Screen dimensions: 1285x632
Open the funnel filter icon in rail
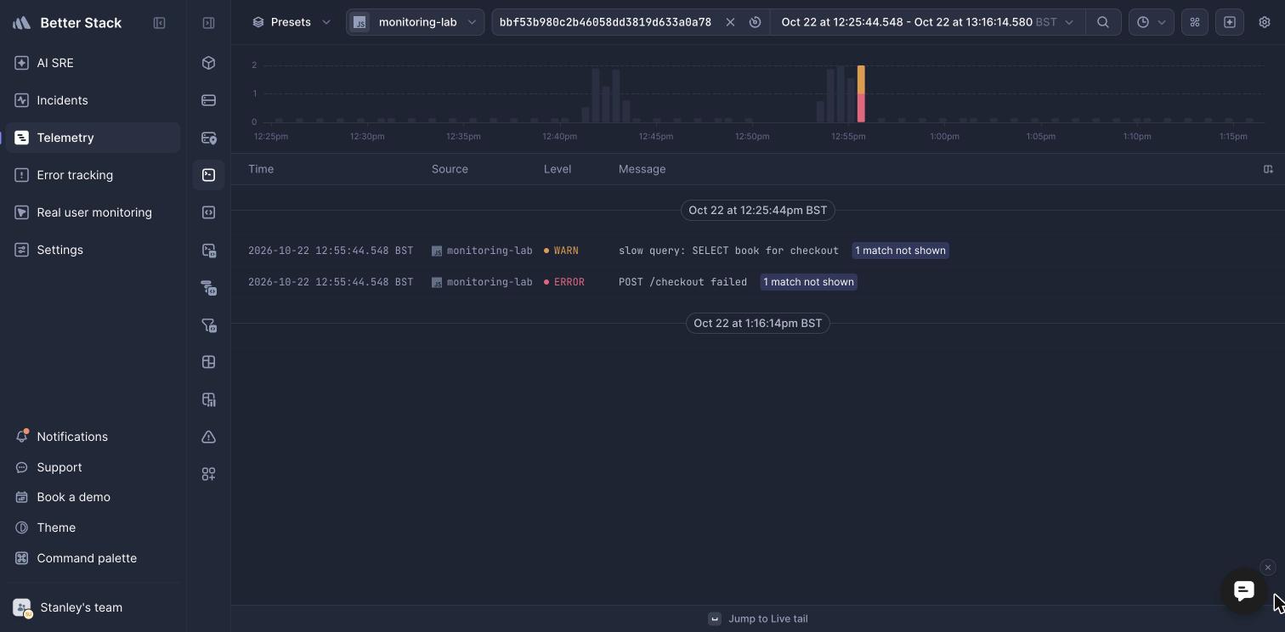[208, 324]
